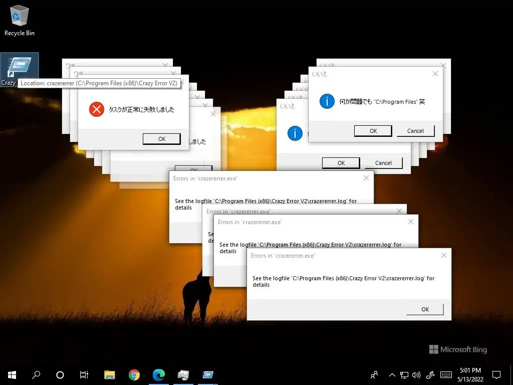
Task: Launch Google Chrome from the taskbar
Action: 134,375
